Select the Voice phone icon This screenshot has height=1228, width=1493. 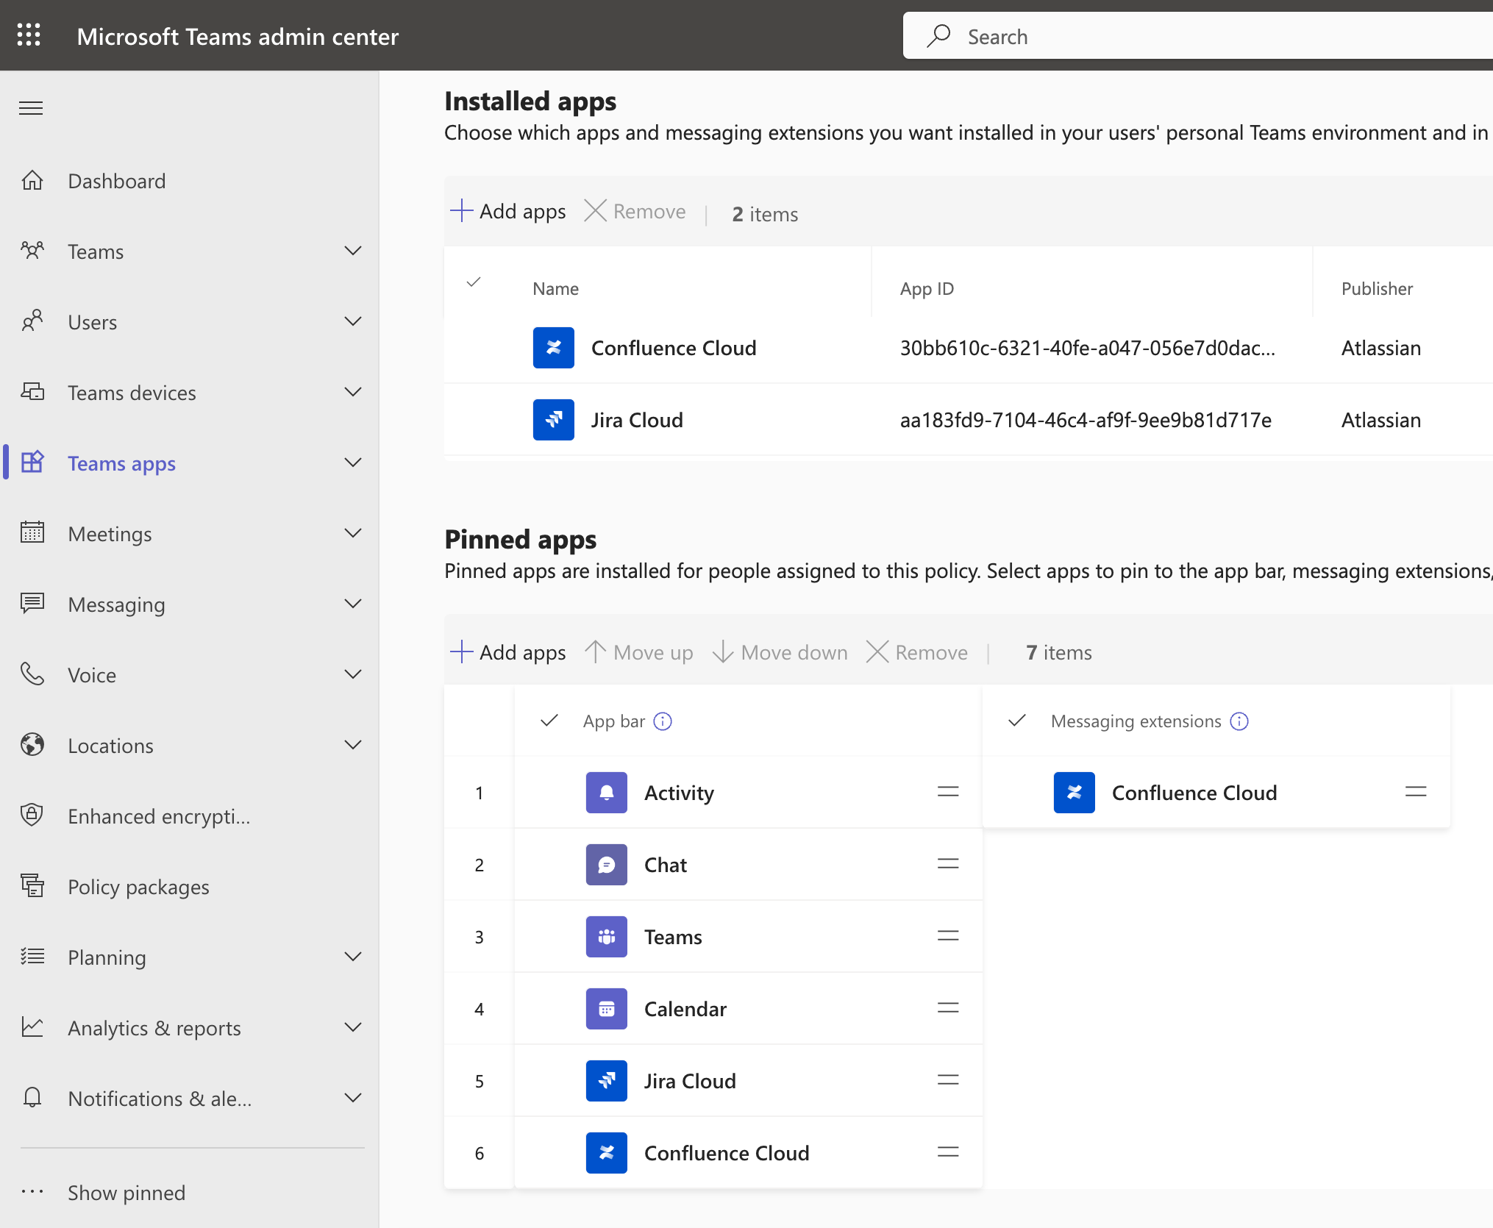tap(32, 674)
